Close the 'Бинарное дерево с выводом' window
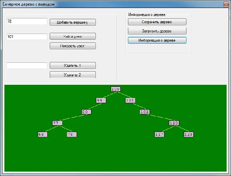 pyautogui.click(x=226, y=4)
